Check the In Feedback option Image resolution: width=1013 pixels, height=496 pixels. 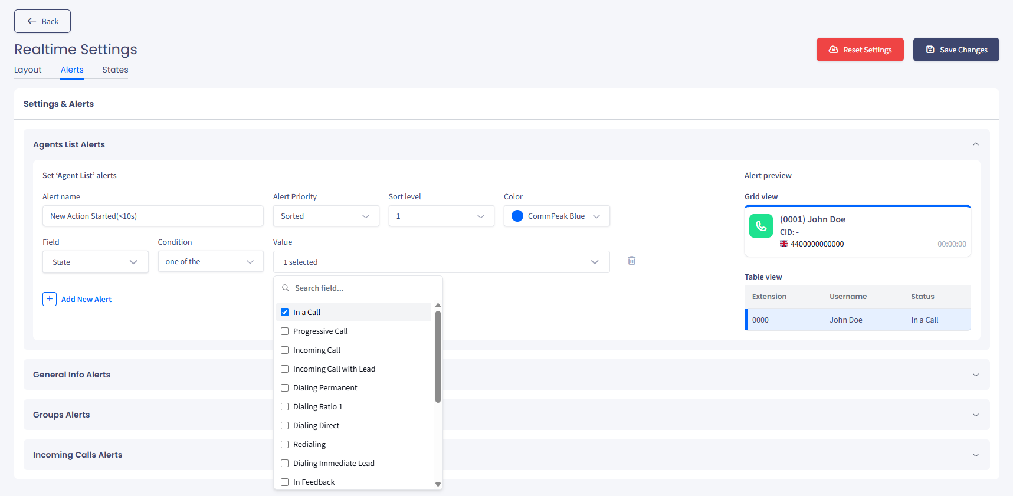click(x=285, y=482)
